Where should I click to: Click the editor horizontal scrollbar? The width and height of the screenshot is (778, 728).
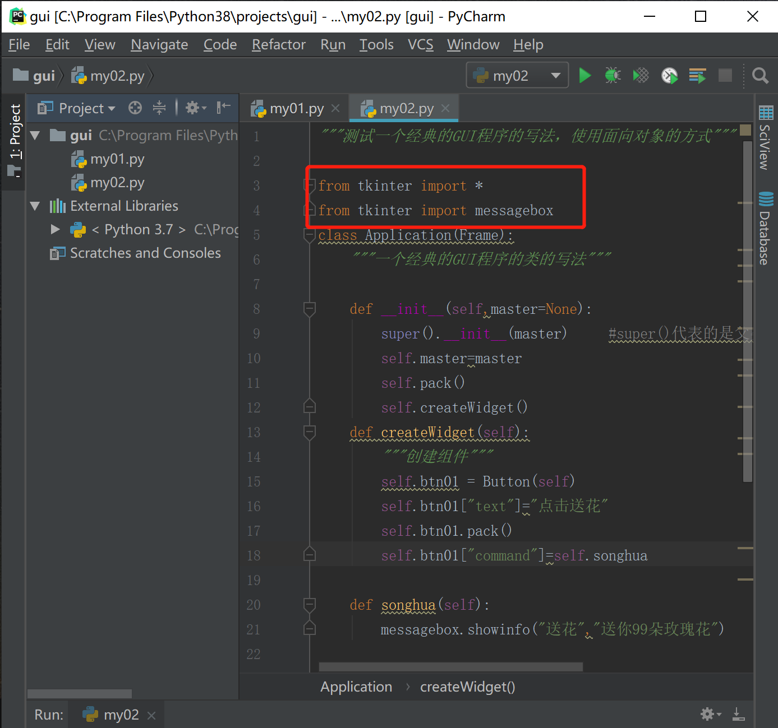[451, 666]
